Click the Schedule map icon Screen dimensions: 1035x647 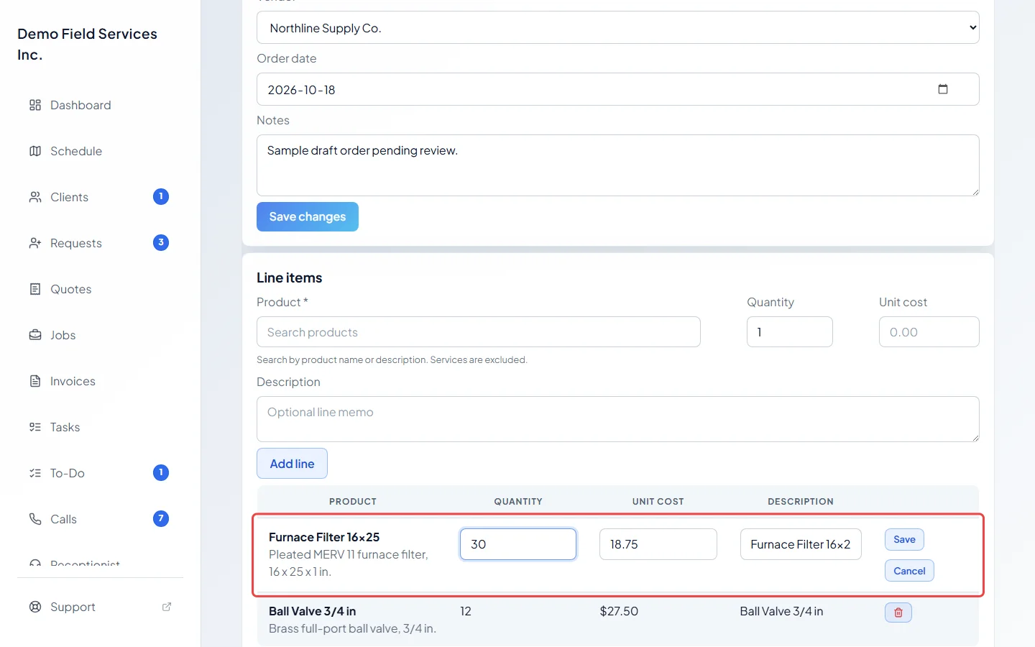(35, 151)
